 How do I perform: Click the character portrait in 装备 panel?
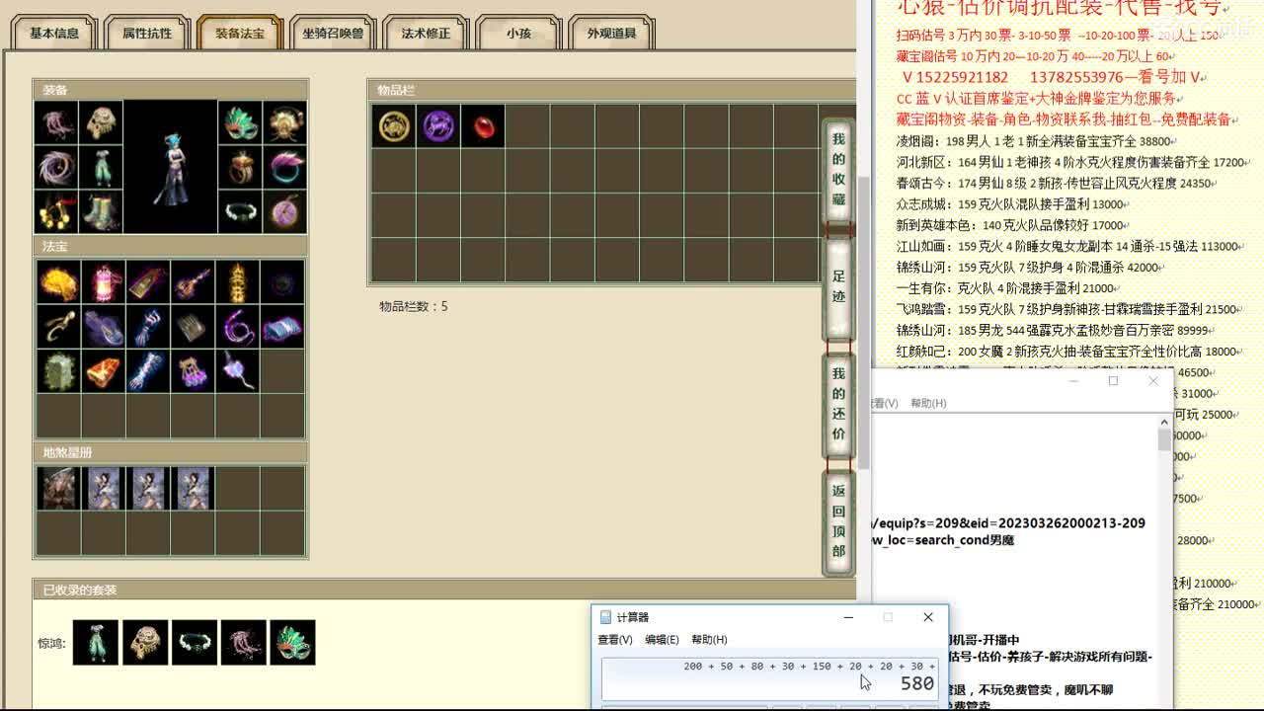(x=170, y=167)
